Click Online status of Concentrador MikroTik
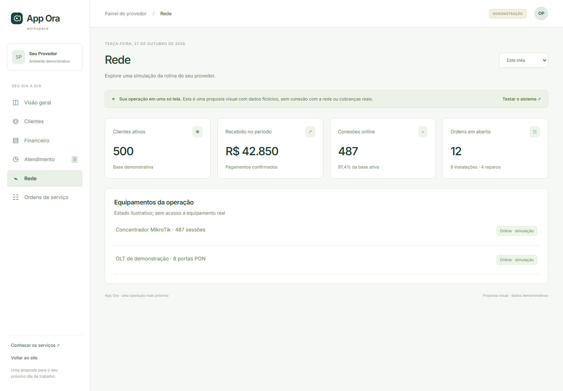This screenshot has width=563, height=391. pos(516,231)
